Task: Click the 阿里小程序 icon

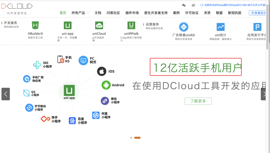Action: point(96,115)
